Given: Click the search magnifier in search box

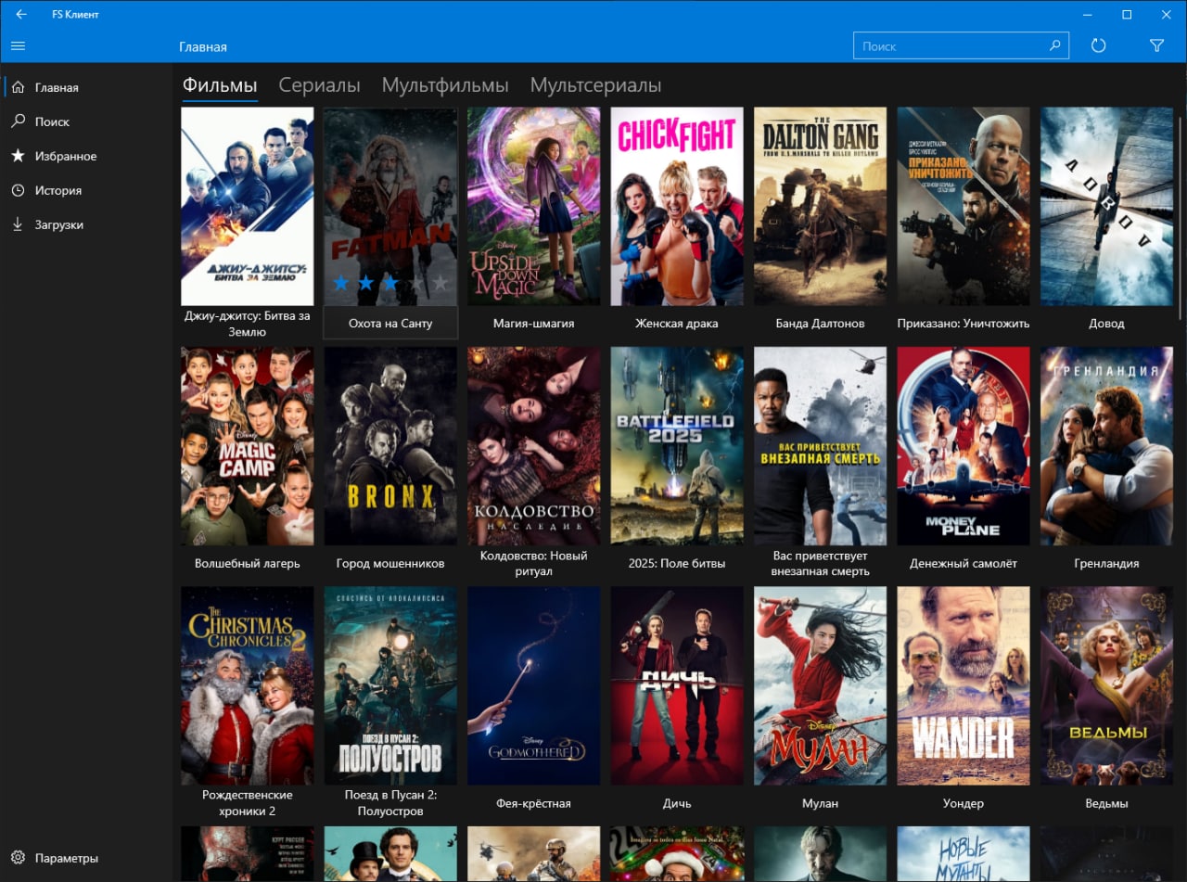Looking at the screenshot, I should [x=1054, y=45].
